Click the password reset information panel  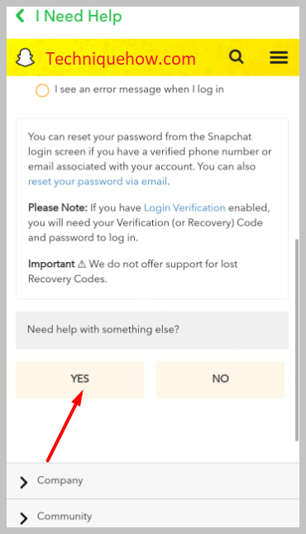point(152,209)
